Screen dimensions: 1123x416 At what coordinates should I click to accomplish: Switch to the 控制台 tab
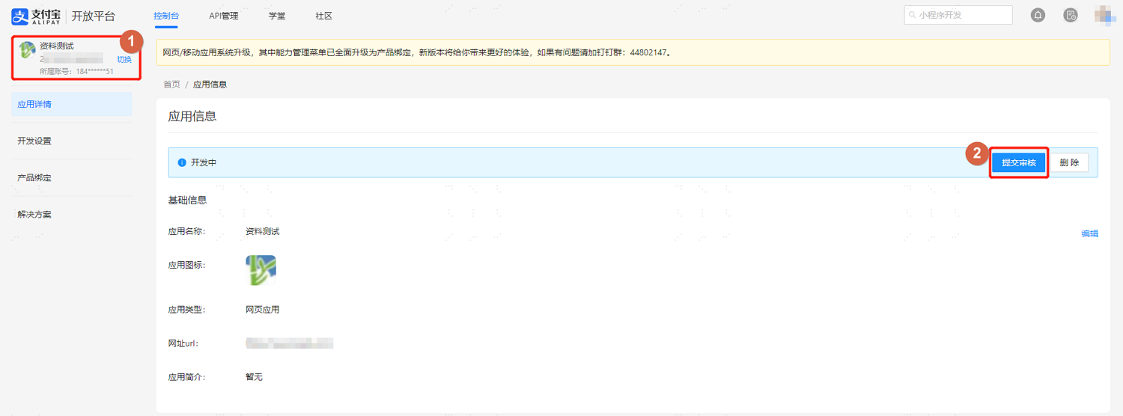pos(165,16)
